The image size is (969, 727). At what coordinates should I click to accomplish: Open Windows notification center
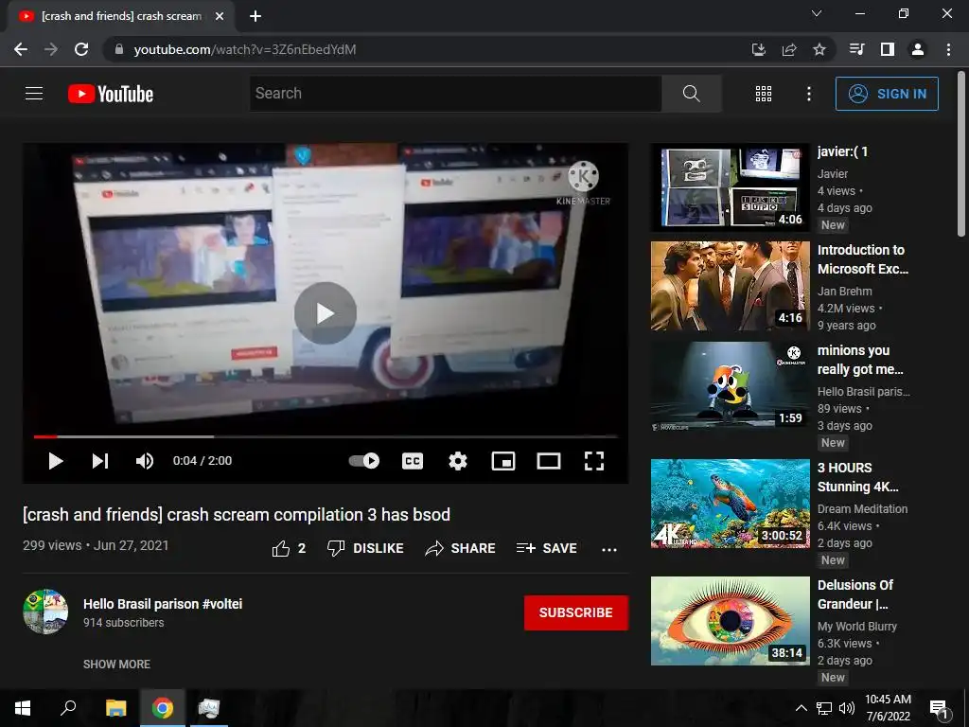pyautogui.click(x=940, y=708)
